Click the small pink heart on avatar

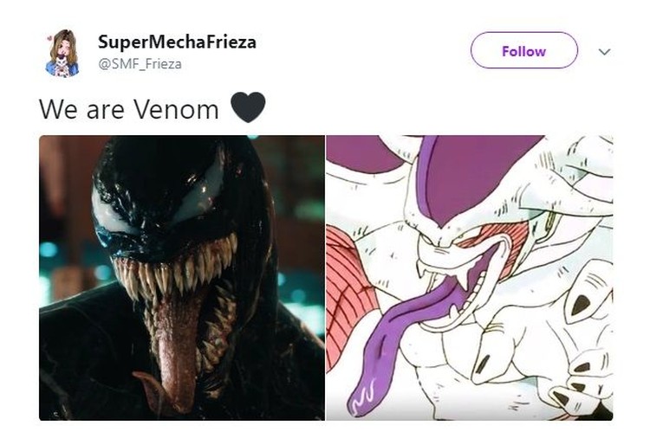[x=49, y=38]
